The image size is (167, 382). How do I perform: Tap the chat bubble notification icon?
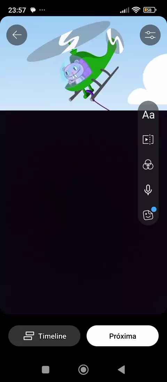(33, 10)
